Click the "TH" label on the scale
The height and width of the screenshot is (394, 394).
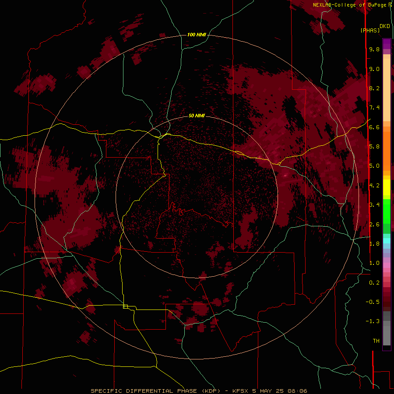coord(376,341)
